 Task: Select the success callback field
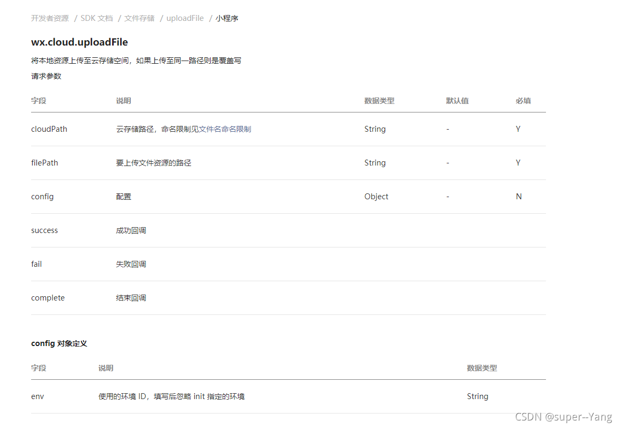pos(45,230)
